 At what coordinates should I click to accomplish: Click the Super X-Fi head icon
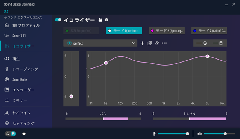[x=7, y=36]
